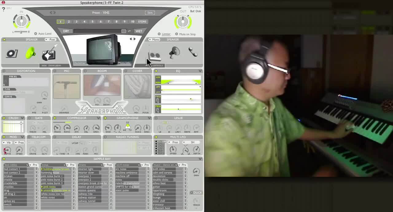This screenshot has height=212, width=393.
Task: Toggle the Distortion module power
Action: 4,71
